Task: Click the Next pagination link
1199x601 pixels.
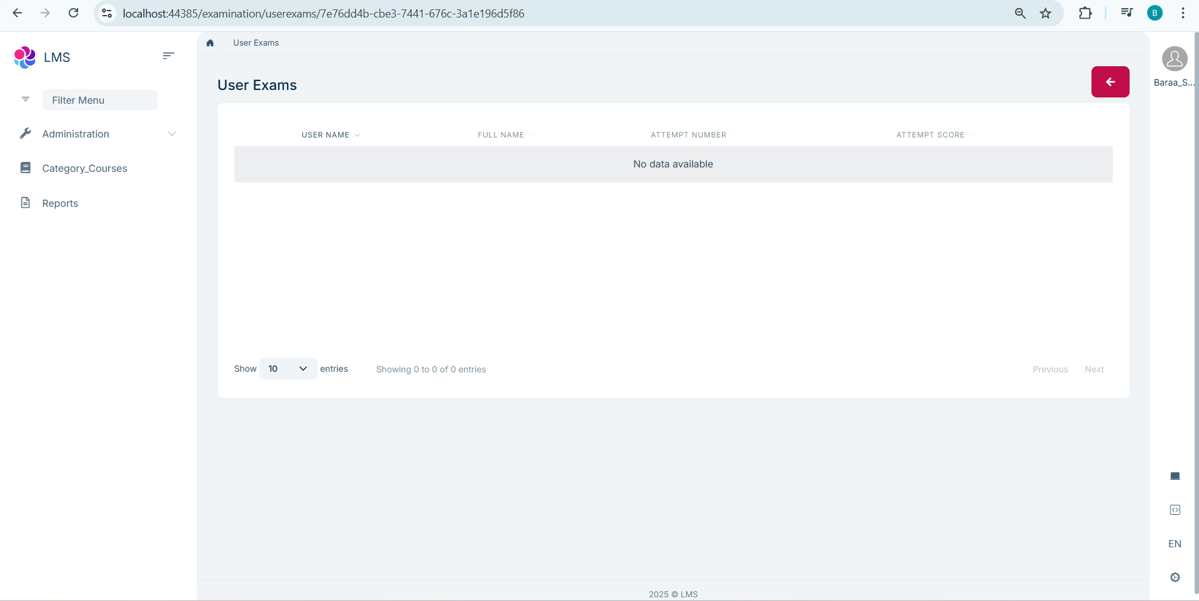Action: pyautogui.click(x=1094, y=369)
